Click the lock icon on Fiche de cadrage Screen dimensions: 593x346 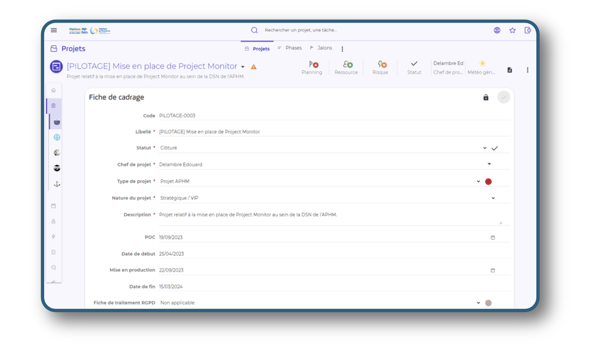pyautogui.click(x=486, y=97)
